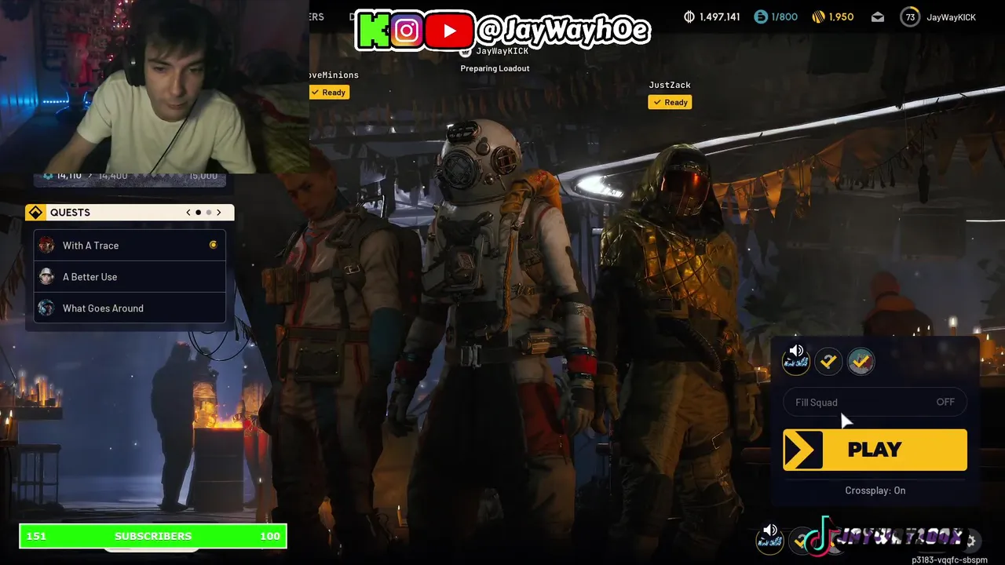Go to the next quests page arrow

point(219,213)
